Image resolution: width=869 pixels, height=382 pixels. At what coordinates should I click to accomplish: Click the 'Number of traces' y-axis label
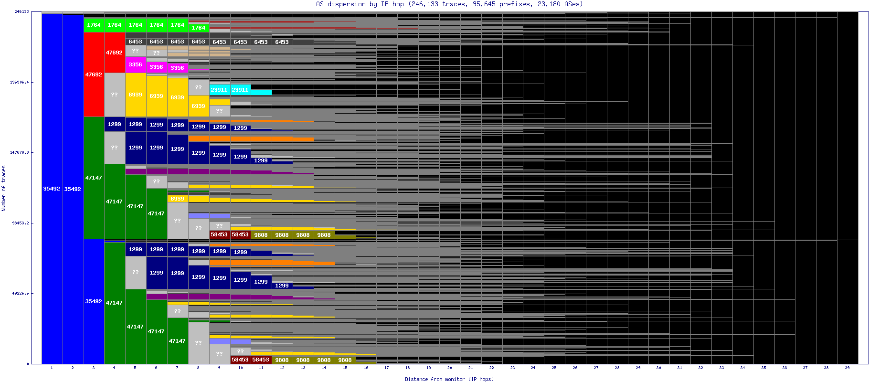click(4, 188)
